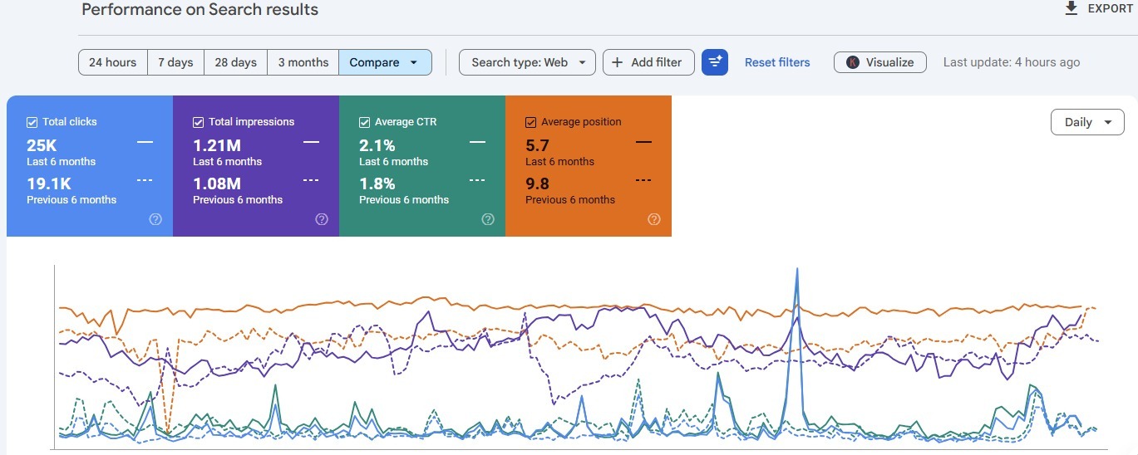Click the help icon on Total clicks card
Screen dimensions: 1138x455
155,219
